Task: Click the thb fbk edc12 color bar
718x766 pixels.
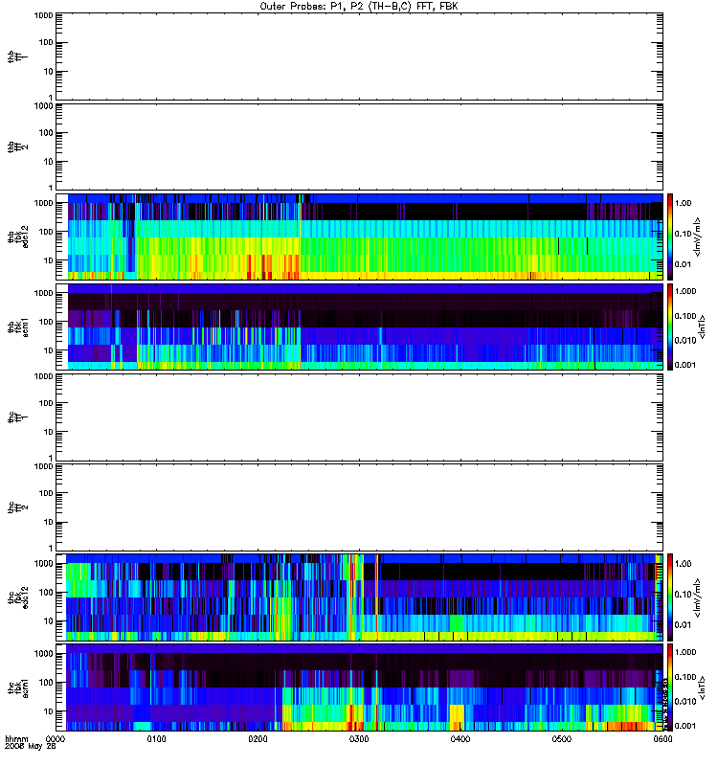Action: (x=670, y=237)
